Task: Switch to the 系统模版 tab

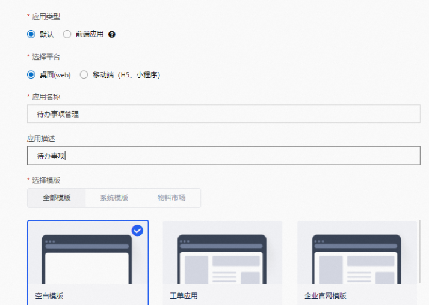Action: click(x=114, y=198)
